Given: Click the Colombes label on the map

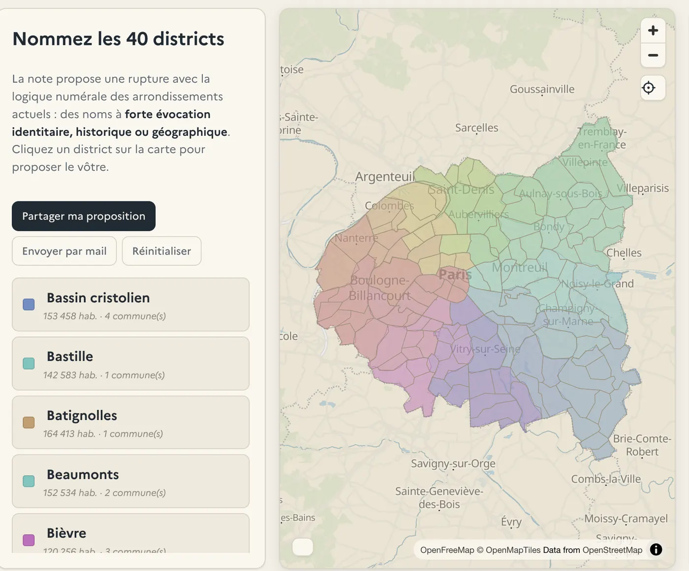Looking at the screenshot, I should pyautogui.click(x=389, y=206).
